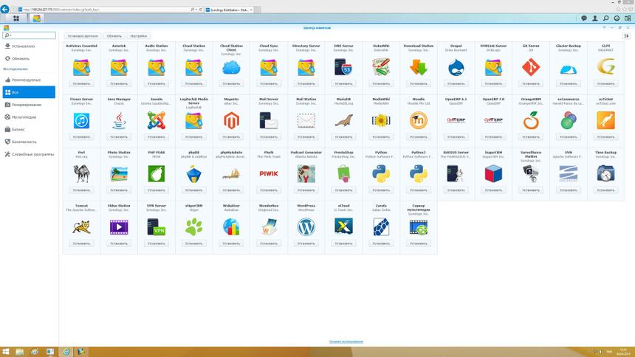Open the DSM search magnifier icon
Screen dimensions: 635x357
point(606,18)
